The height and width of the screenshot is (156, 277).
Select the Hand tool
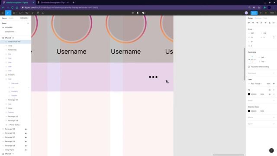pyautogui.click(x=38, y=13)
